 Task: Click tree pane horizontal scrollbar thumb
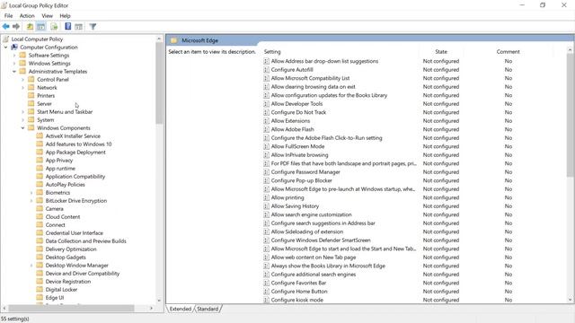[71, 309]
